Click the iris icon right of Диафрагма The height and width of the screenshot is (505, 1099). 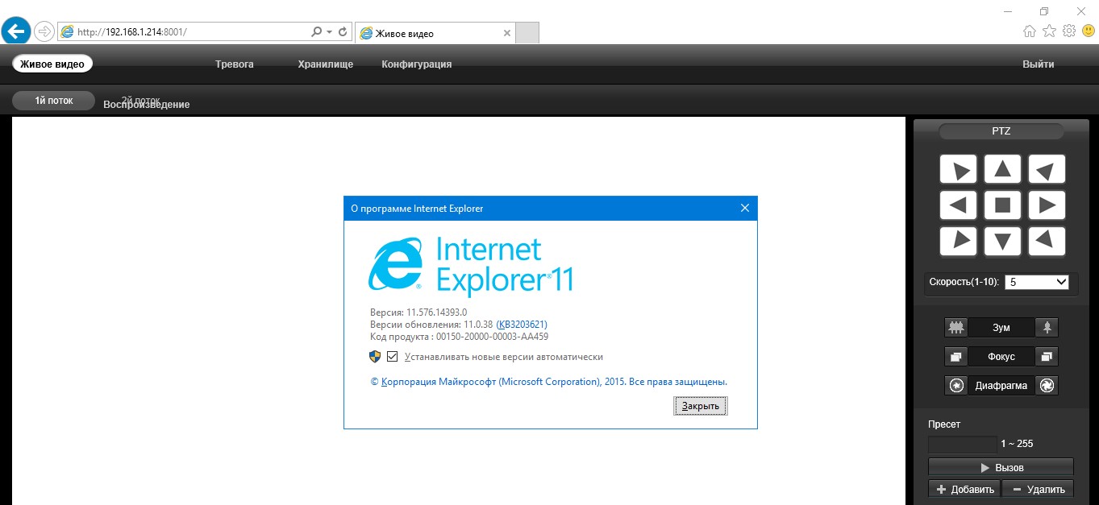pos(1047,386)
